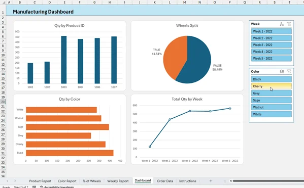Go to the previous sheet tab arrow

(8, 181)
